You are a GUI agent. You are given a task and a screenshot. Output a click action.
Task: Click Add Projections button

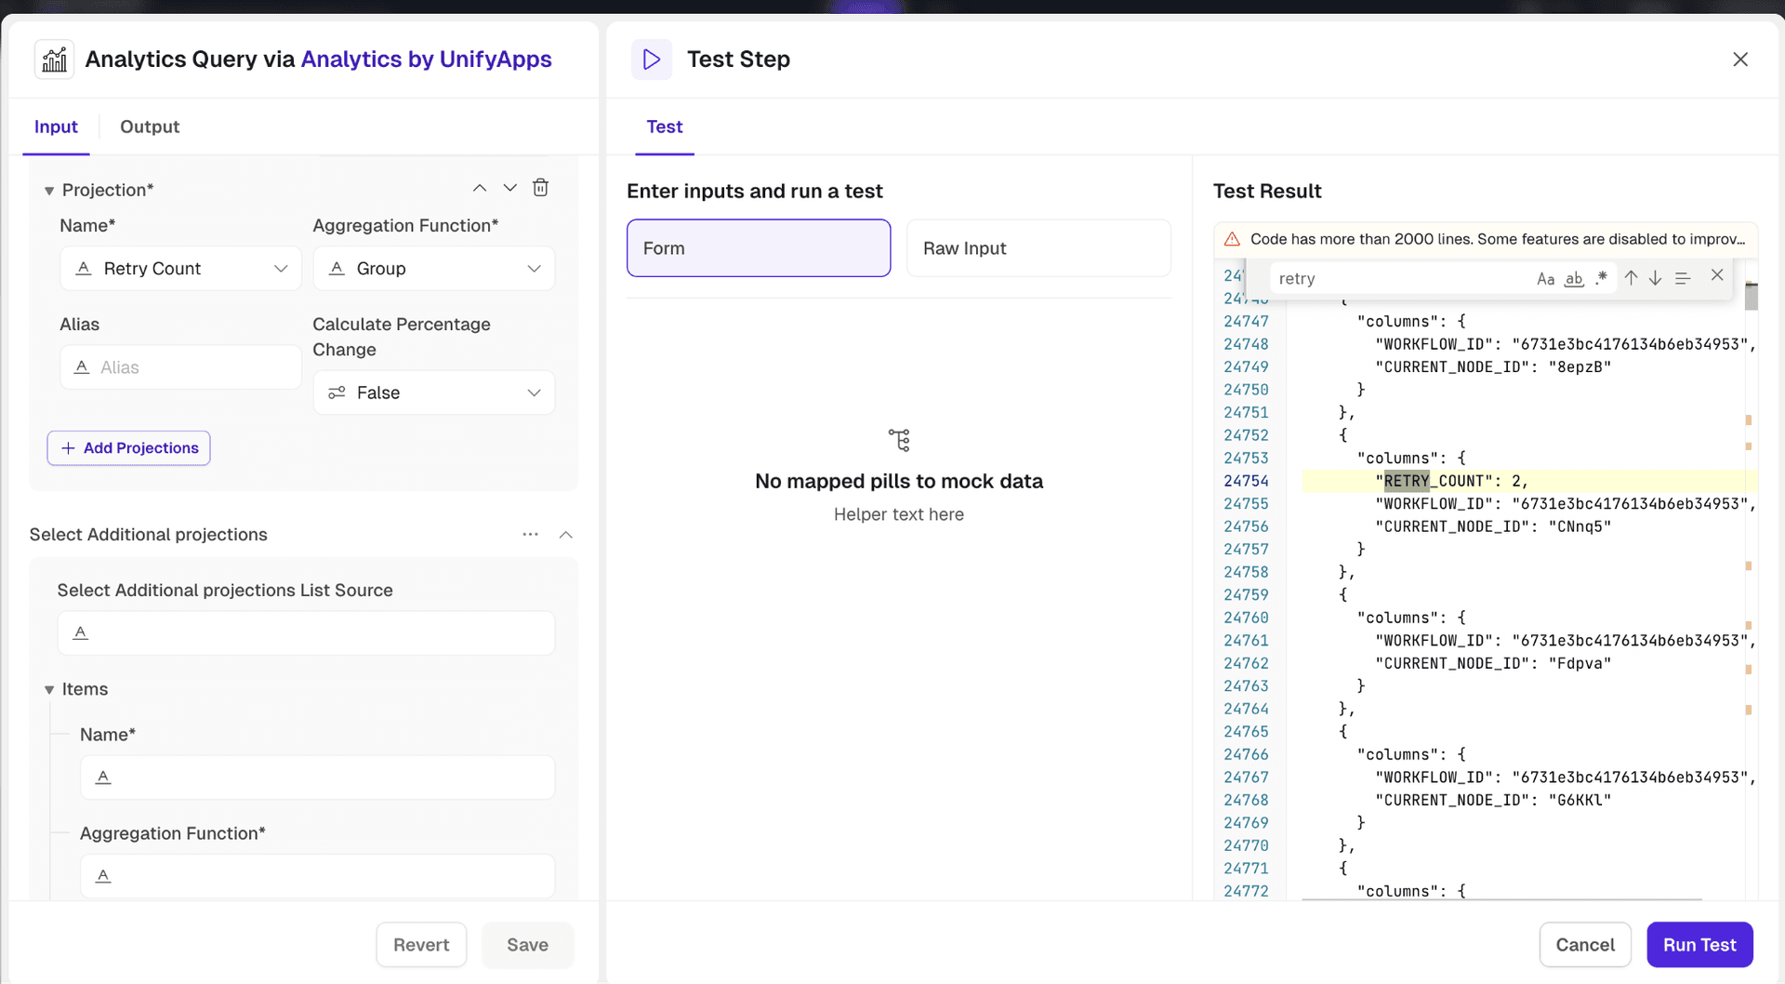click(129, 448)
